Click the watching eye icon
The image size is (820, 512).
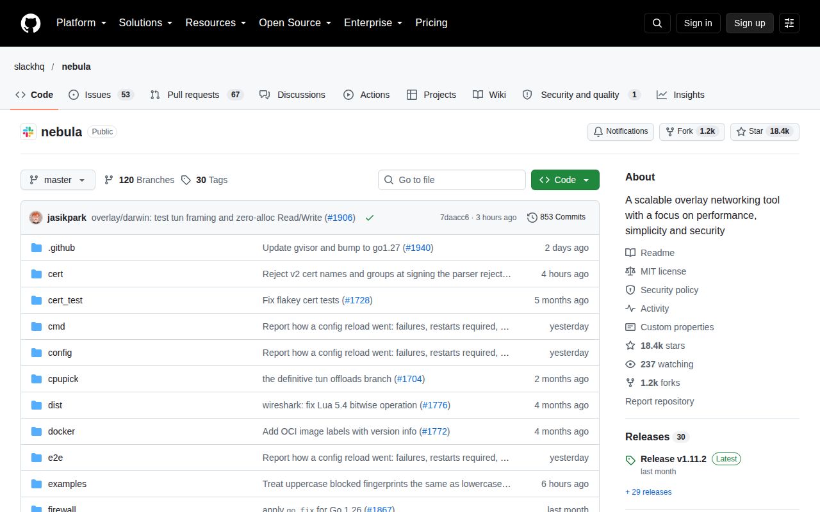630,364
